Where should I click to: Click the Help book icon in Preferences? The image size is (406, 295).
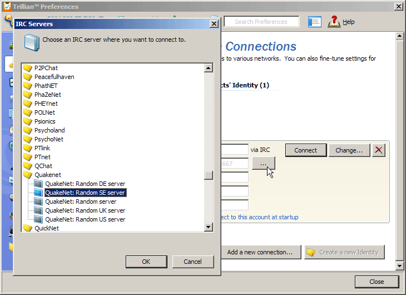point(334,22)
